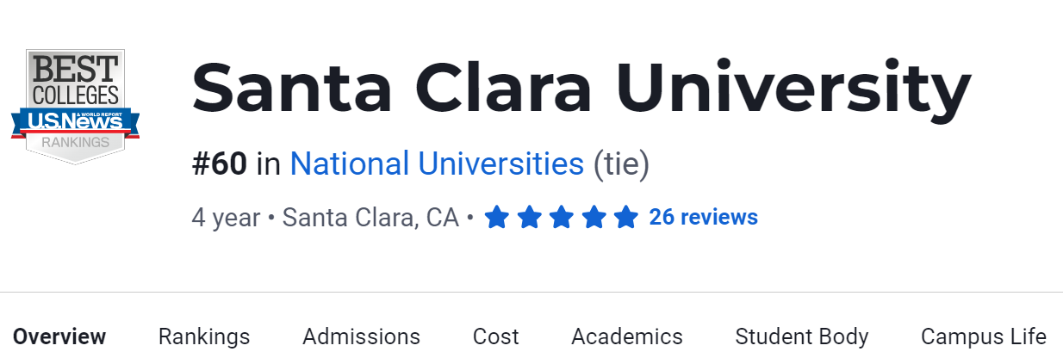Image resolution: width=1063 pixels, height=364 pixels.
Task: Click the Best Colleges US News badge
Action: coord(75,105)
